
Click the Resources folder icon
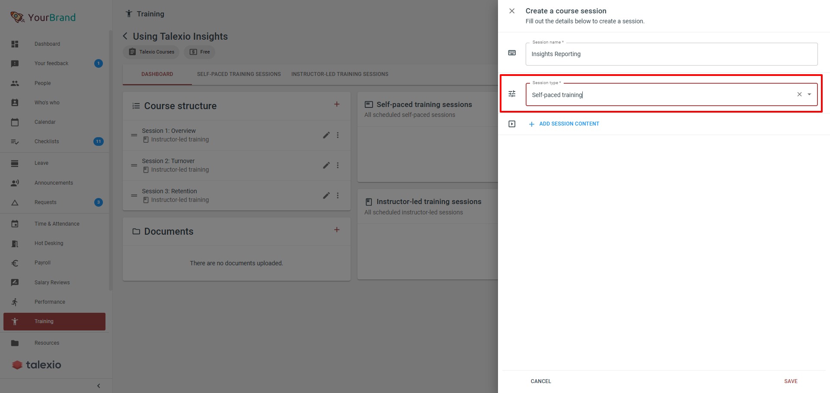point(15,343)
